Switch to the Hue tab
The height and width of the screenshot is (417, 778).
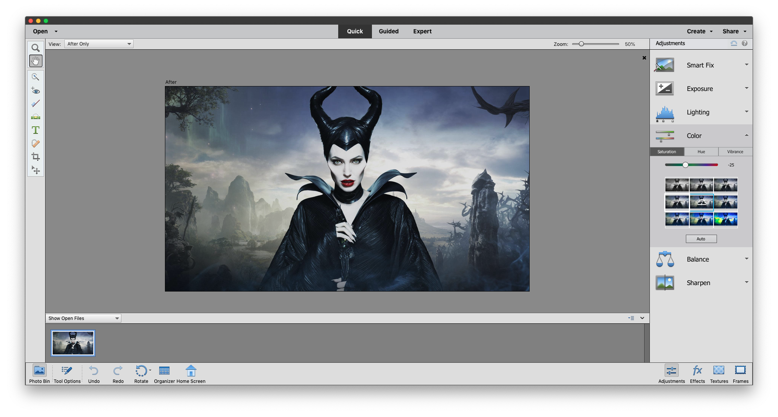tap(701, 152)
